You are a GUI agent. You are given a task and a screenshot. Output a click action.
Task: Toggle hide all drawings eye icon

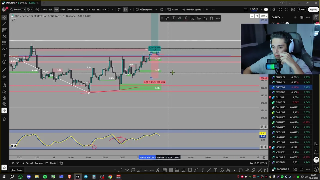pyautogui.click(x=4, y=104)
